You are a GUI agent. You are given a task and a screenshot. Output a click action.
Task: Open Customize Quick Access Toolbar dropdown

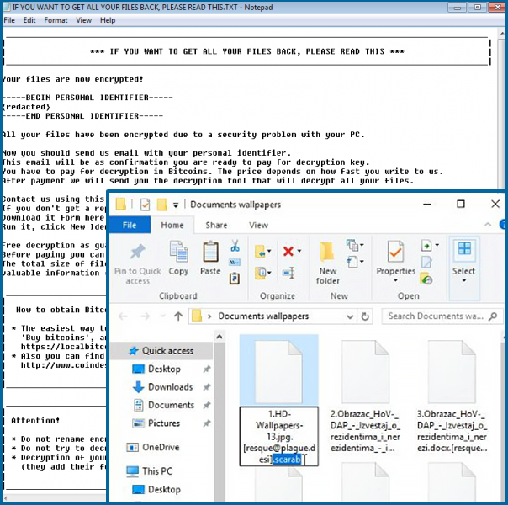pyautogui.click(x=176, y=205)
